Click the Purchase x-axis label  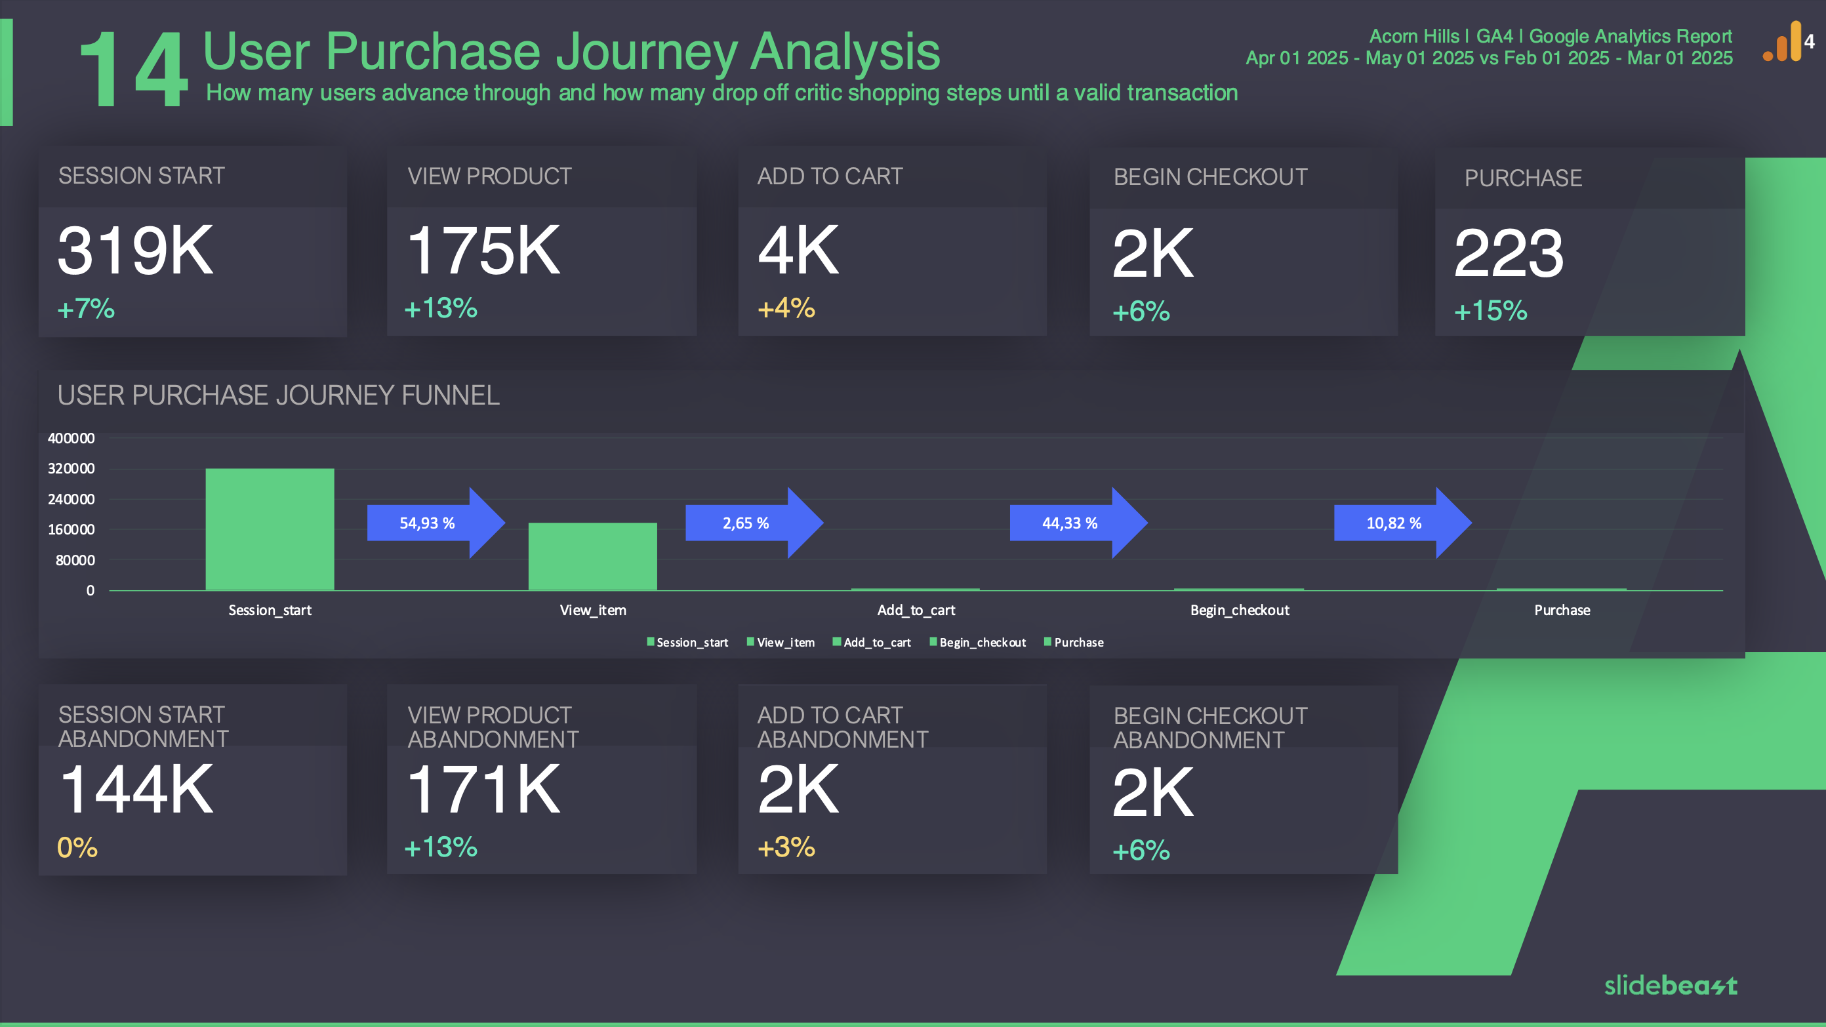(1562, 611)
